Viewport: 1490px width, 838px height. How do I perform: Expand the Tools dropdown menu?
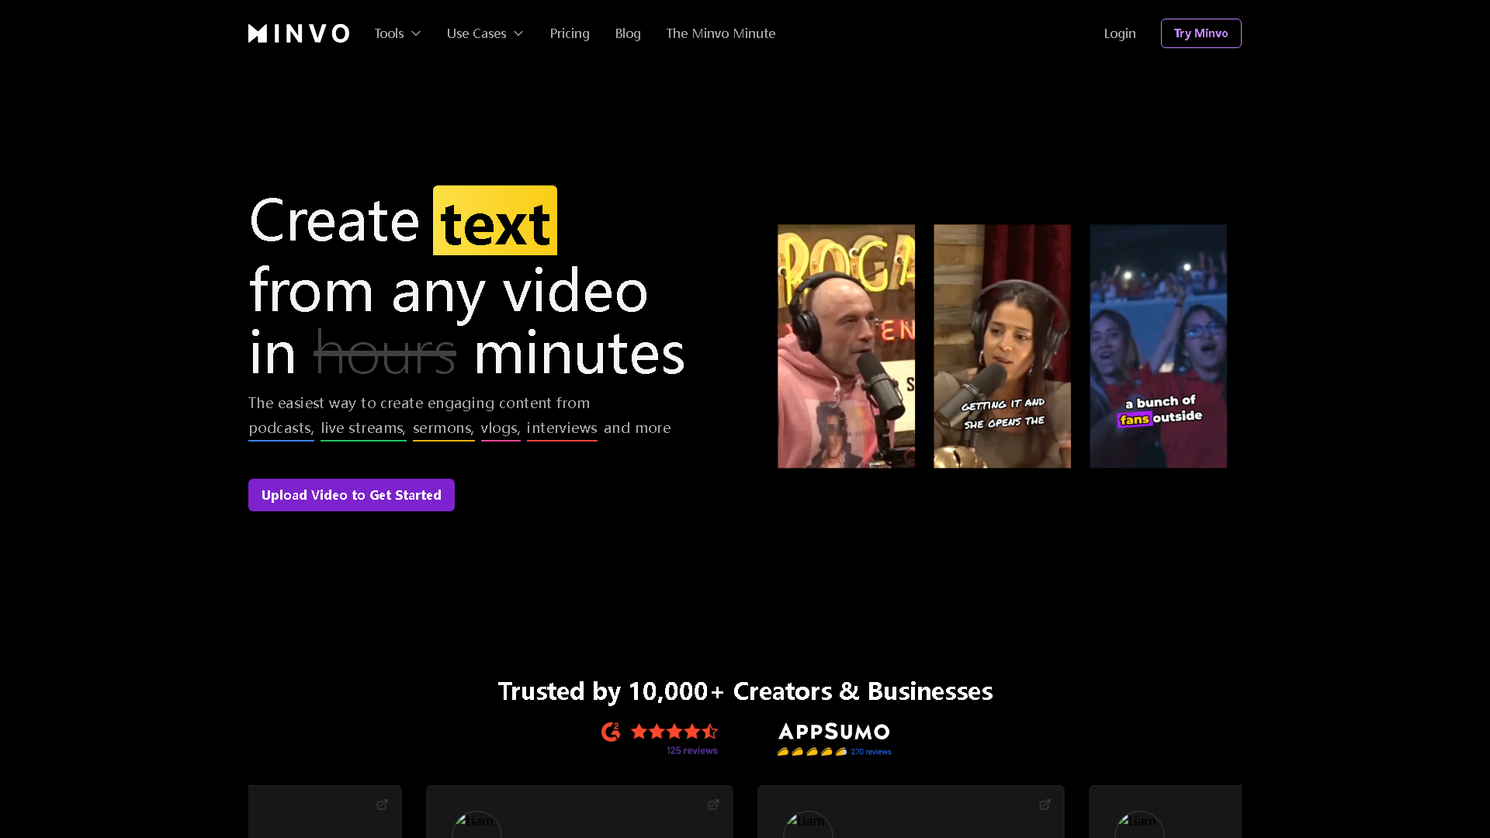point(397,33)
